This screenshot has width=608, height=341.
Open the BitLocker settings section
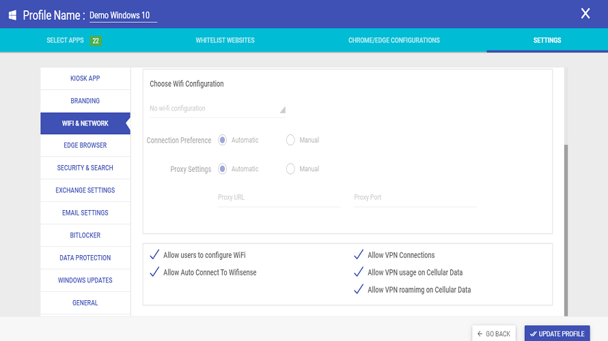click(85, 235)
